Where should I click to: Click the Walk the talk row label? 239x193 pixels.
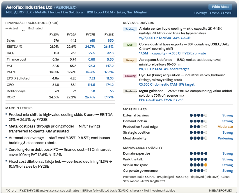click(133, 159)
